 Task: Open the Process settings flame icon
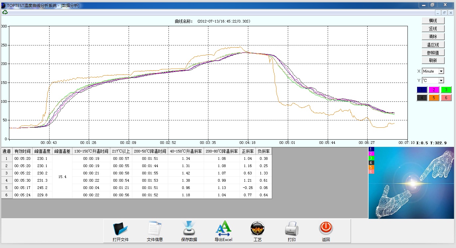coord(257,229)
